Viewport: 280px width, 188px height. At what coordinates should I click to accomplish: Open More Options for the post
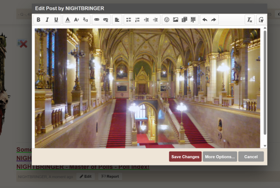(220, 157)
